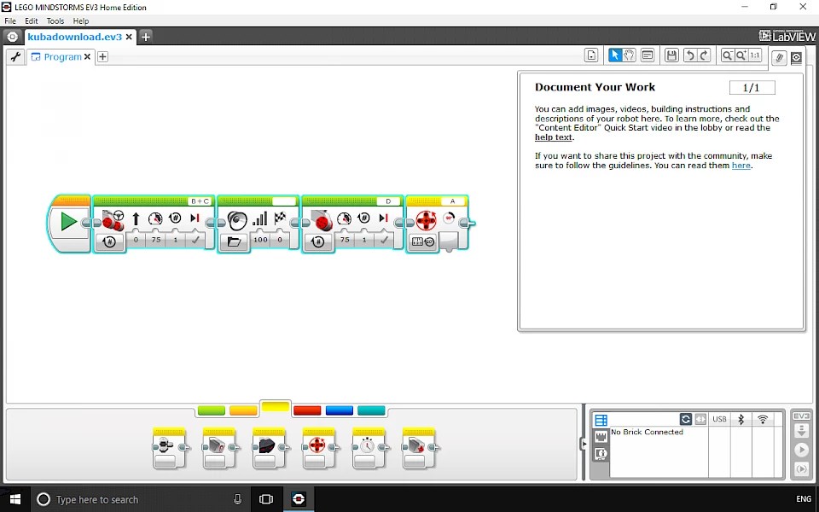Toggle the Content Editor panel visibility

coord(796,57)
